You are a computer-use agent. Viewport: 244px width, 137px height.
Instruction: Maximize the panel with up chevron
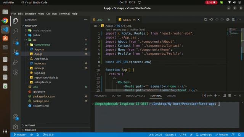coord(235,96)
